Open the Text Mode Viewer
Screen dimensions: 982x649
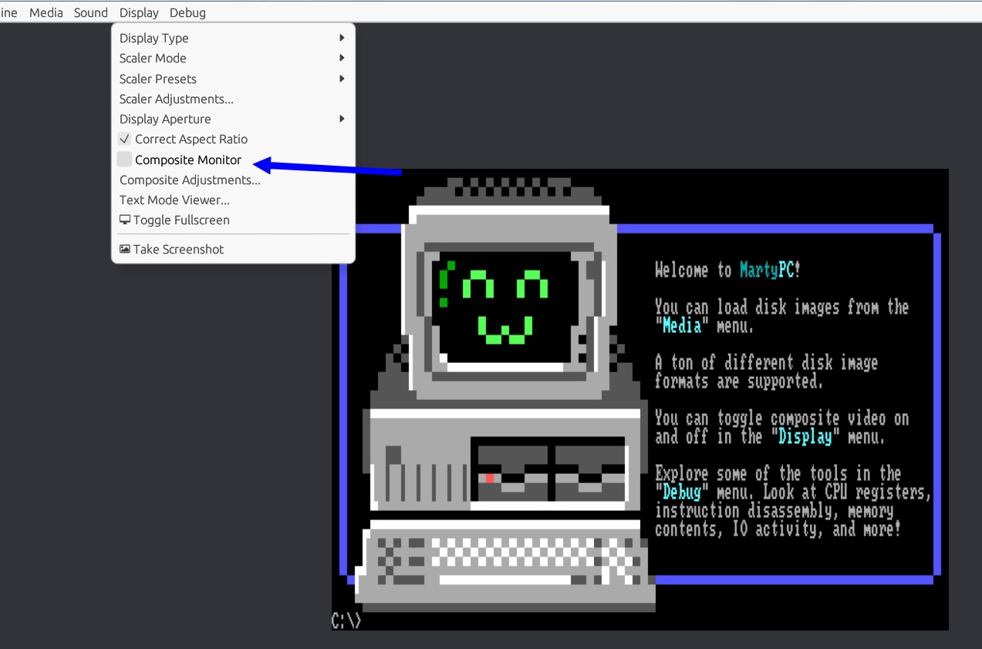point(233,200)
